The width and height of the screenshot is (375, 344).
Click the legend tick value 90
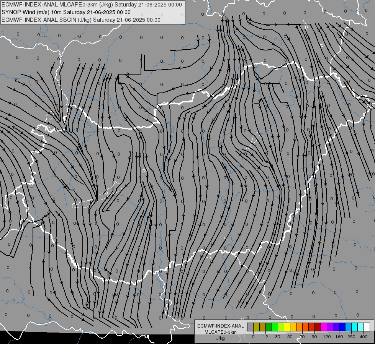[x=314, y=337]
